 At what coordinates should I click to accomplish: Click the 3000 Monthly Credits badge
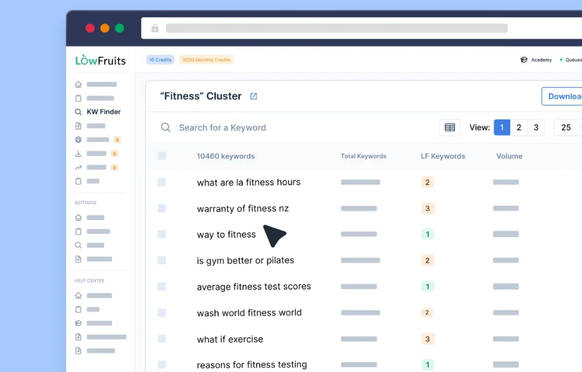point(206,59)
